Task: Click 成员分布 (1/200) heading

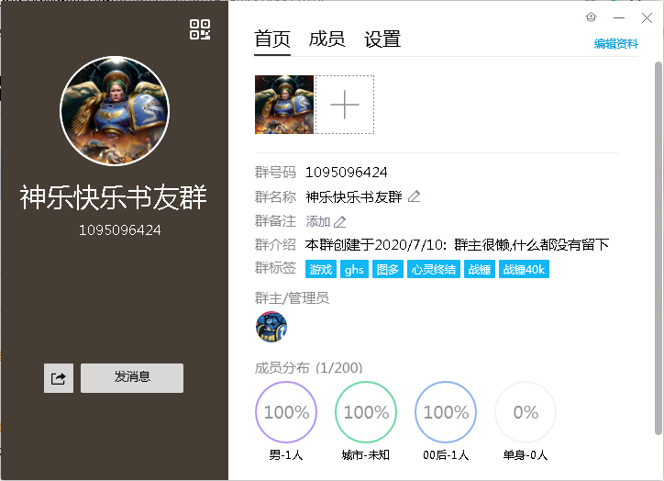Action: (x=309, y=368)
